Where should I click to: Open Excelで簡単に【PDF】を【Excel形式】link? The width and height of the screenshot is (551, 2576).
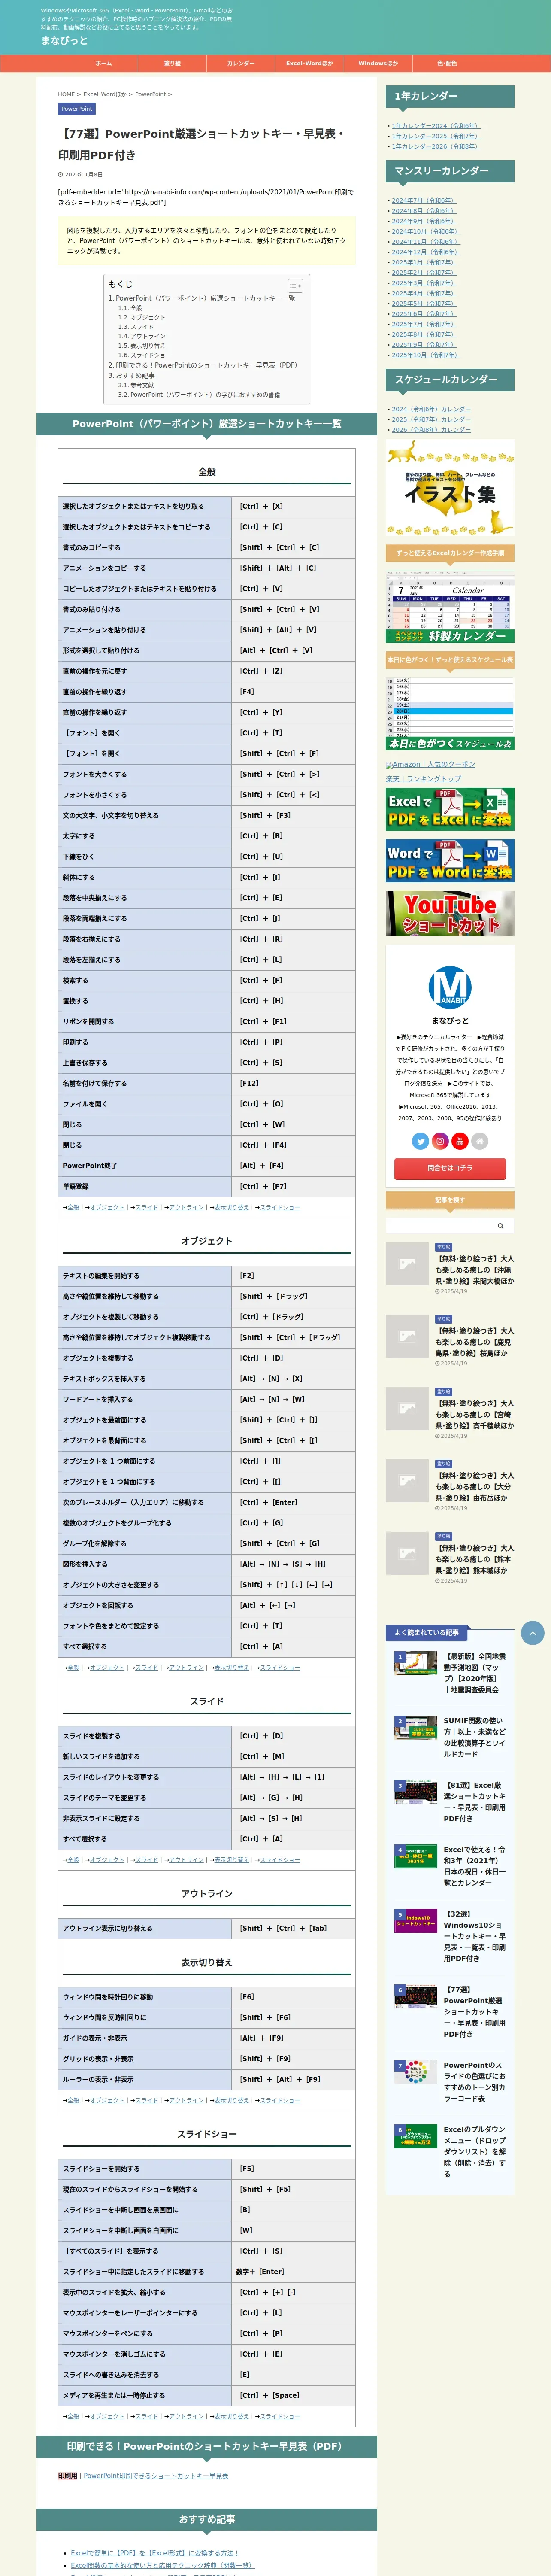click(x=155, y=2552)
